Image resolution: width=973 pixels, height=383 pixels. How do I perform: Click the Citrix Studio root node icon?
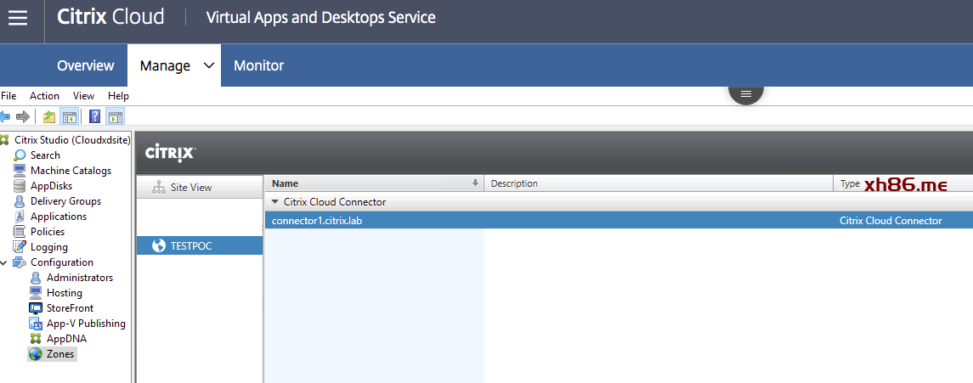tap(5, 140)
